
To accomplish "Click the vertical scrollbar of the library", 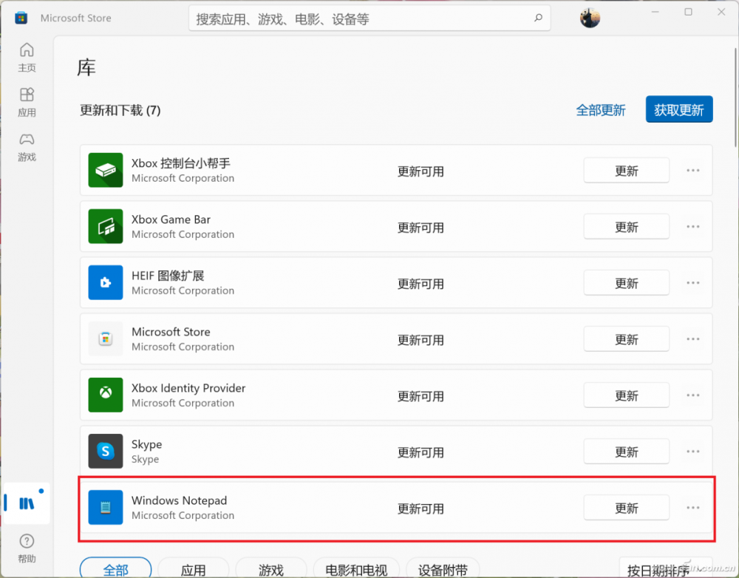I will coord(735,97).
